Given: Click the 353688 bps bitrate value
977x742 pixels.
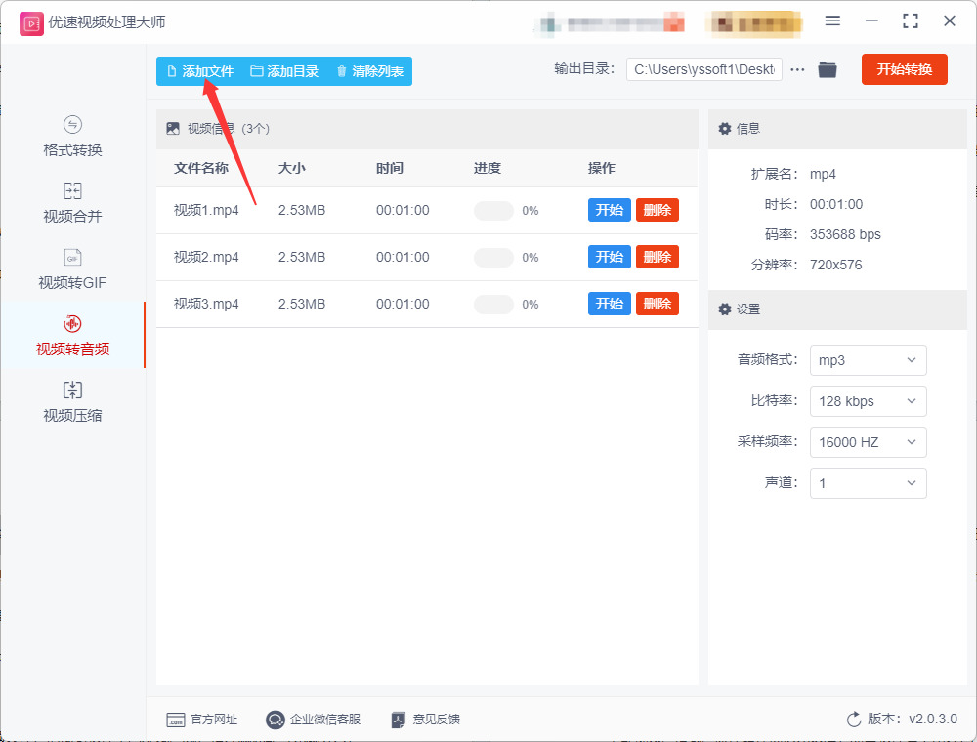Looking at the screenshot, I should coord(845,234).
